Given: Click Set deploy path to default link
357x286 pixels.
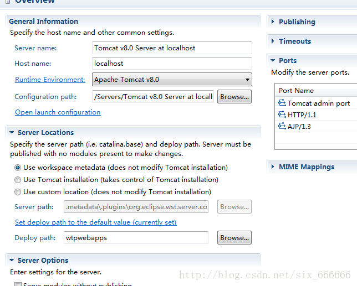Looking at the screenshot, I should (x=96, y=222).
